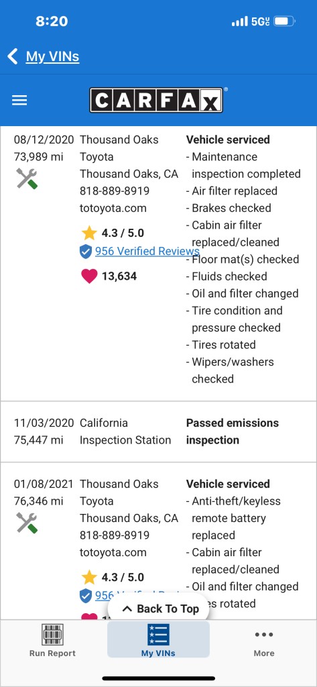The image size is (317, 687).
Task: Tap wrench icon for 01/08/2021 service
Action: pos(27,523)
